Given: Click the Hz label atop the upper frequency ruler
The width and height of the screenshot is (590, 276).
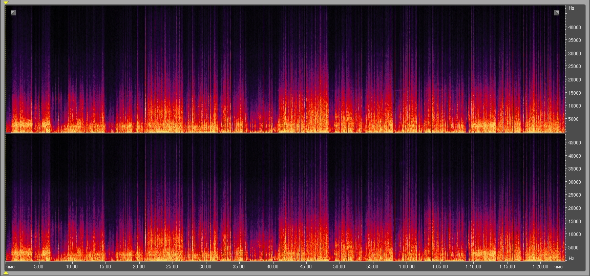Looking at the screenshot, I should click(571, 8).
